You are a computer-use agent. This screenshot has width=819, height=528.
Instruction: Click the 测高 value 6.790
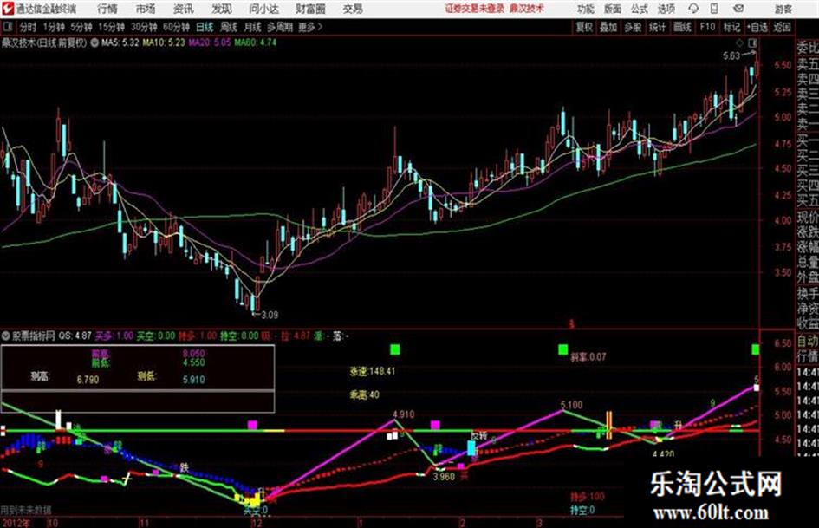tap(88, 380)
